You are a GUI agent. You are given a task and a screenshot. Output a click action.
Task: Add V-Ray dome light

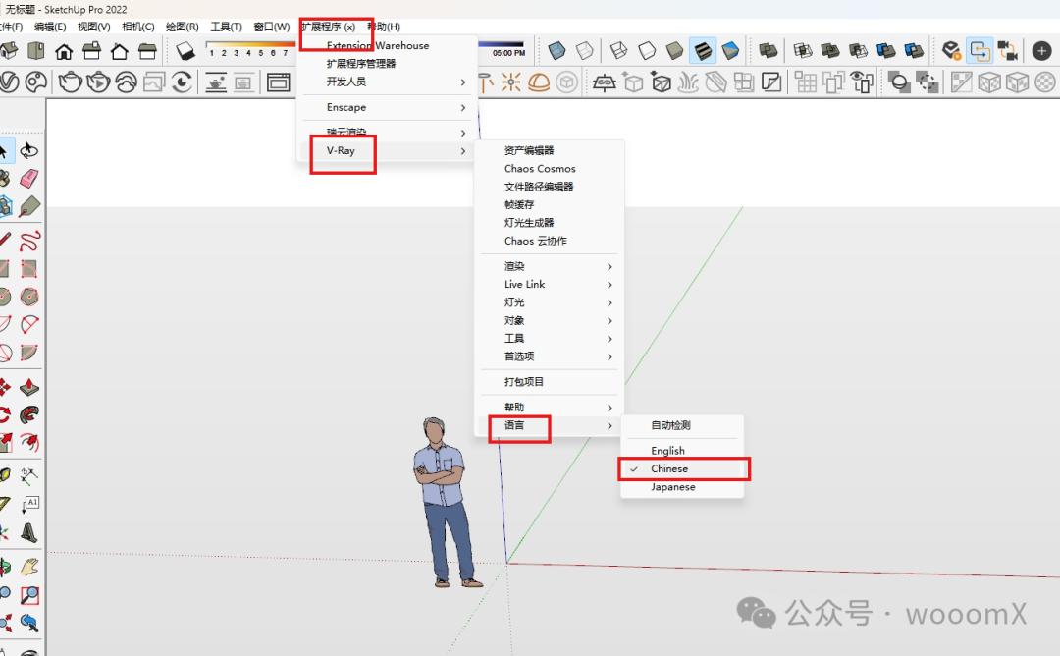[x=539, y=82]
